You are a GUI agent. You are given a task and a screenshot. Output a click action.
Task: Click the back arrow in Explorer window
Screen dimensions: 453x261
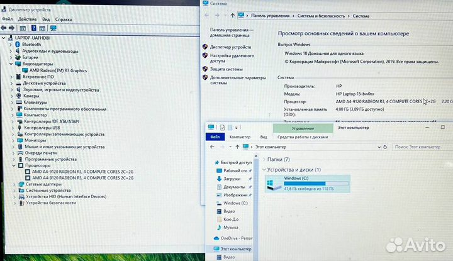(212, 147)
